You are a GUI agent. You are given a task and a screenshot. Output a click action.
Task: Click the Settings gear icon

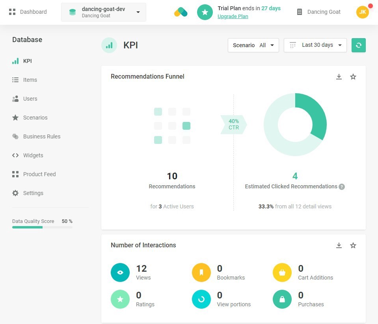[15, 193]
